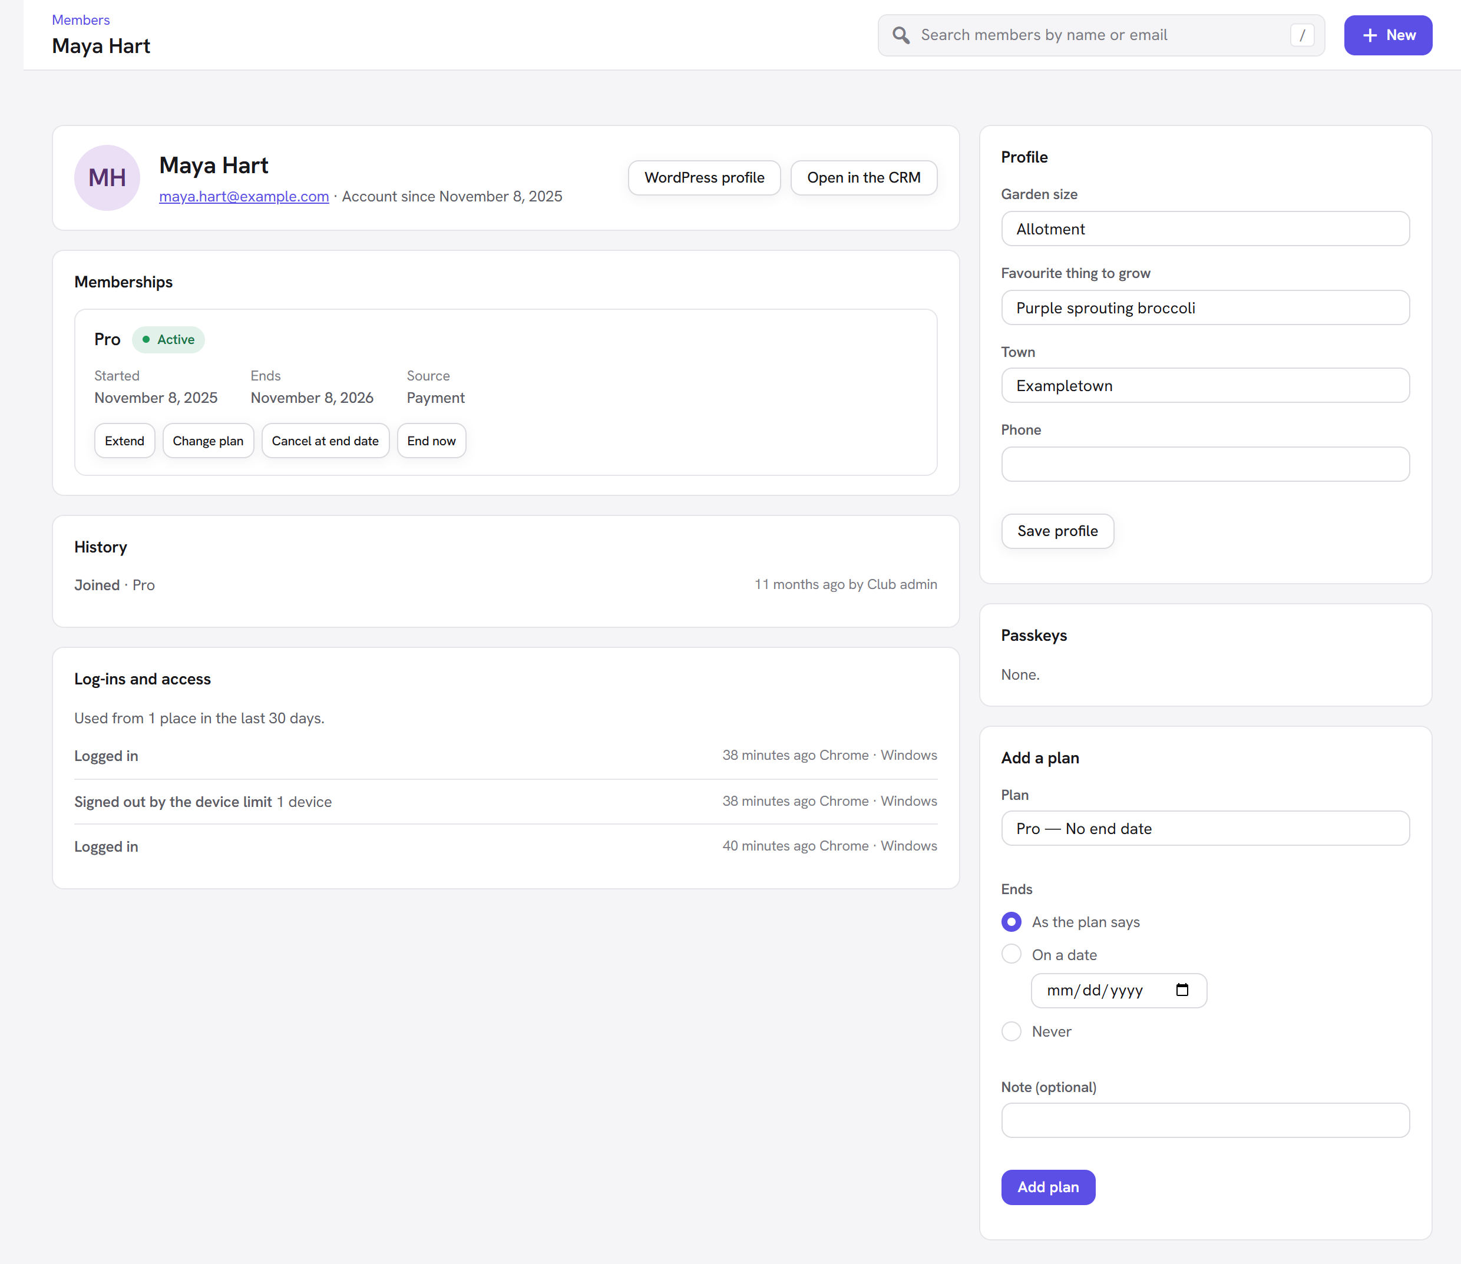Save the profile changes
The height and width of the screenshot is (1264, 1461).
[x=1057, y=531]
